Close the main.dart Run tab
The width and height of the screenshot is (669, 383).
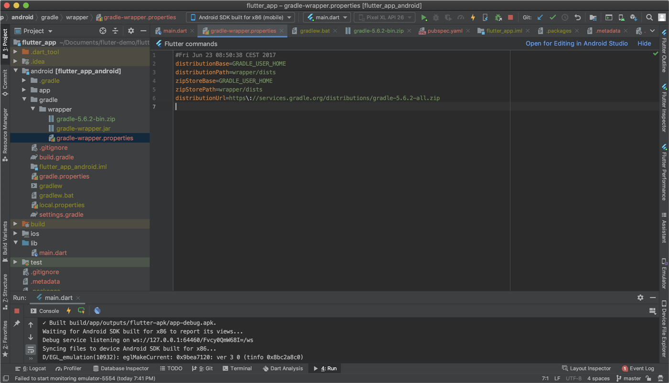click(78, 298)
